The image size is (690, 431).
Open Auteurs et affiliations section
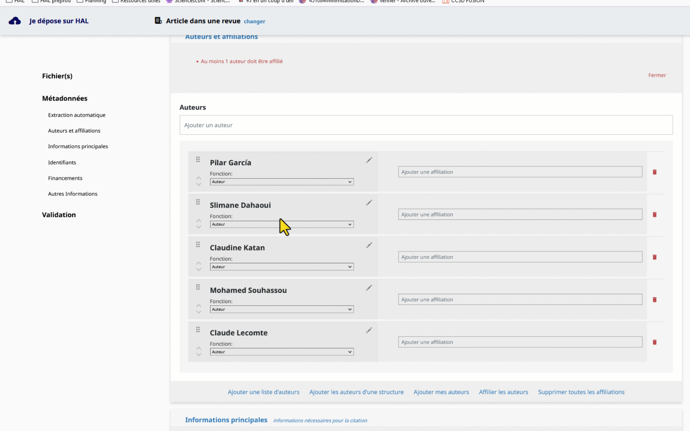(x=74, y=130)
